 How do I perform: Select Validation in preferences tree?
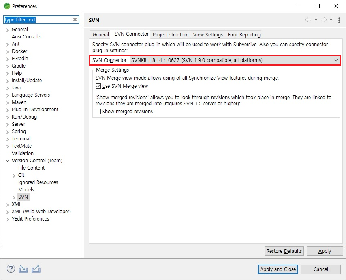(23, 153)
